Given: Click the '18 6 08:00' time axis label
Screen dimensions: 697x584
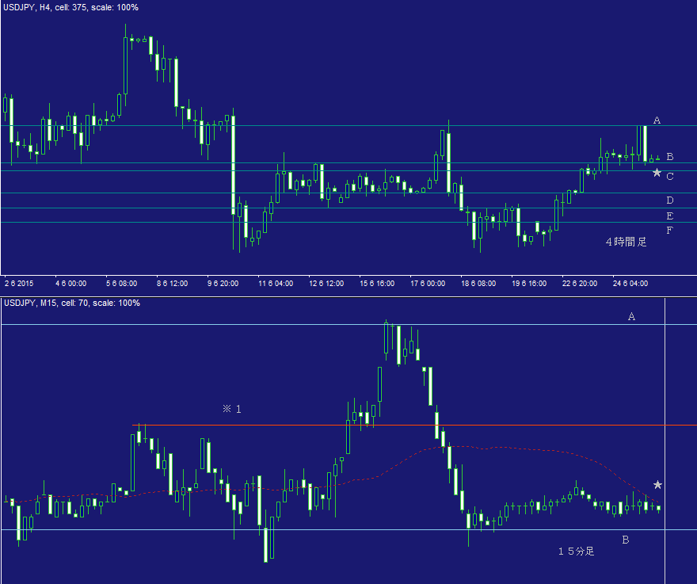Looking at the screenshot, I should [478, 284].
